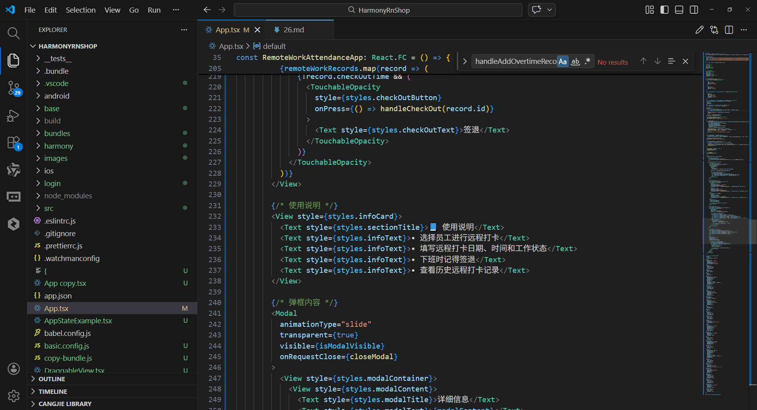Open Source Control view with 29 changes

point(13,88)
